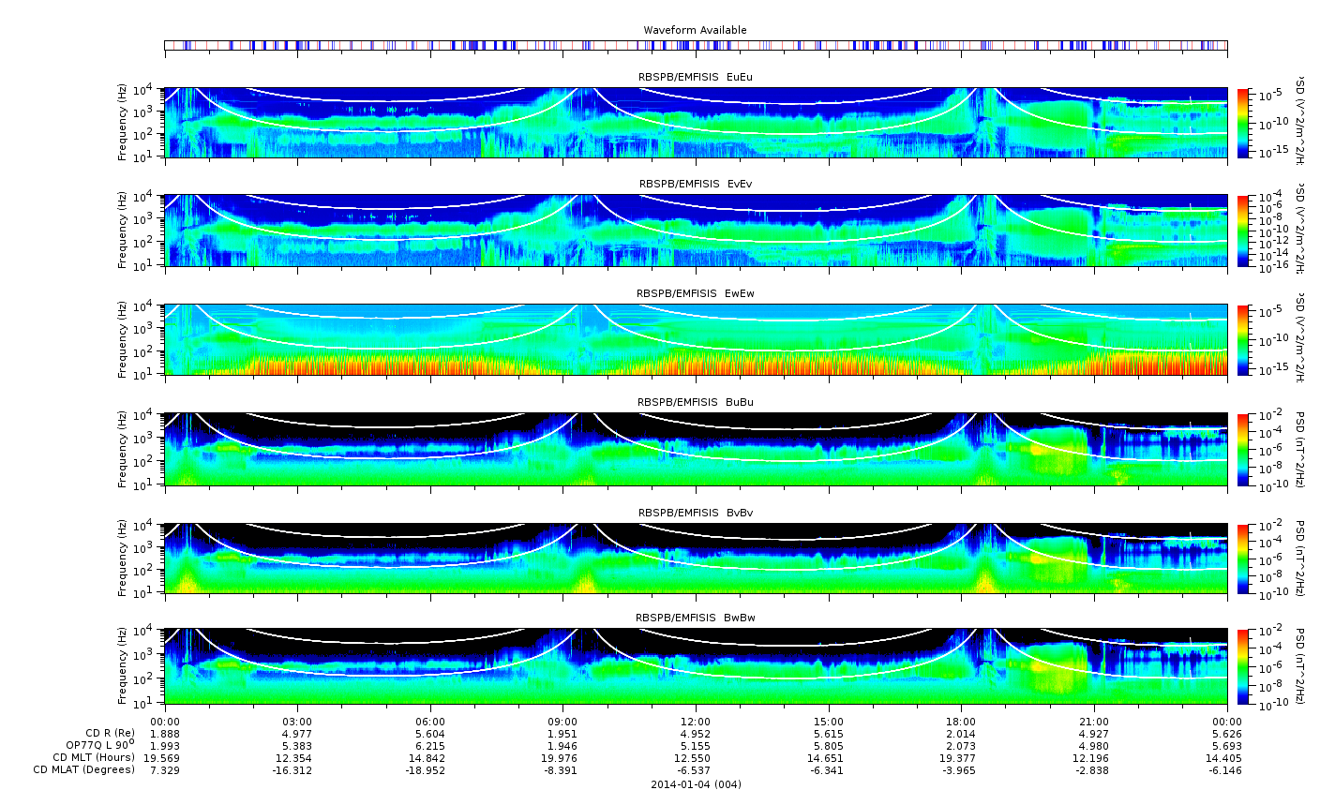
Task: Click the CD MLT (Hours) row label
Action: click(94, 757)
